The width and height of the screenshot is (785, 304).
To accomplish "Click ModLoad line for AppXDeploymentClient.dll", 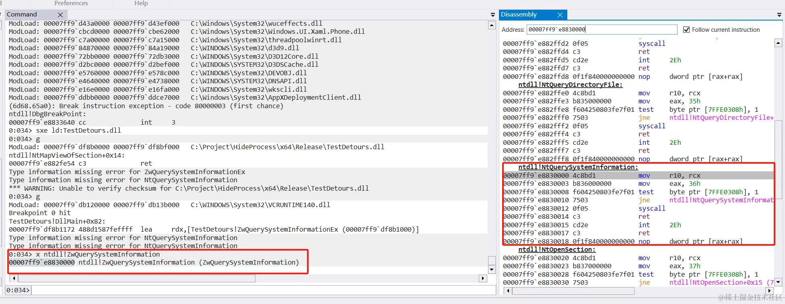I will (x=185, y=98).
